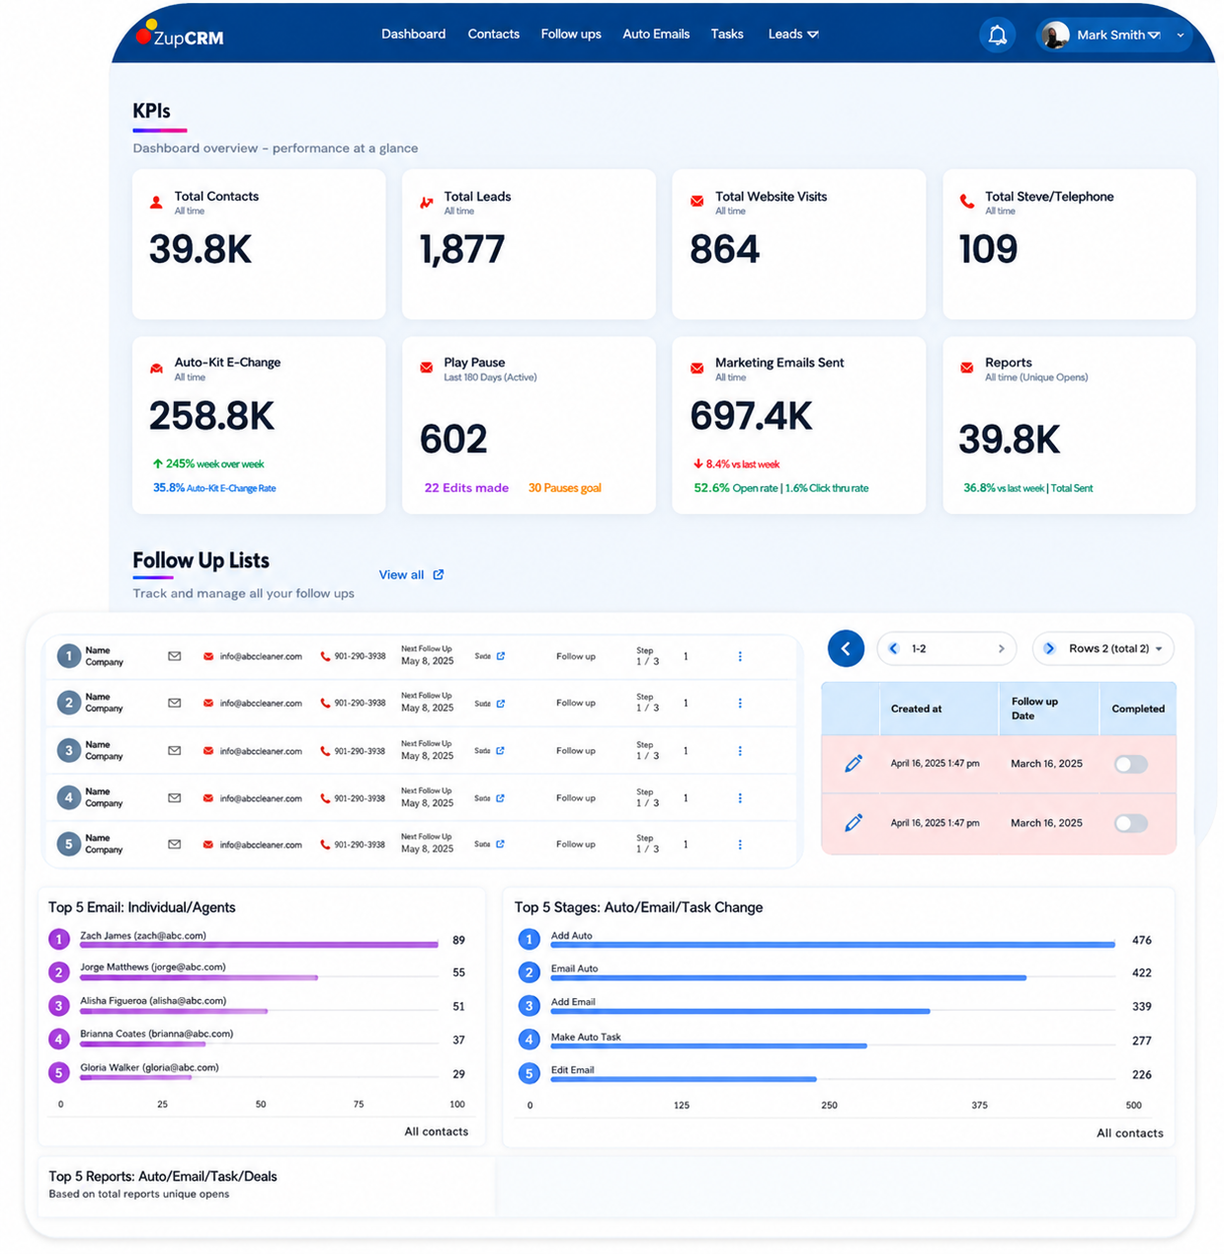
Task: Click the Play Pause envelope icon
Action: click(x=426, y=368)
